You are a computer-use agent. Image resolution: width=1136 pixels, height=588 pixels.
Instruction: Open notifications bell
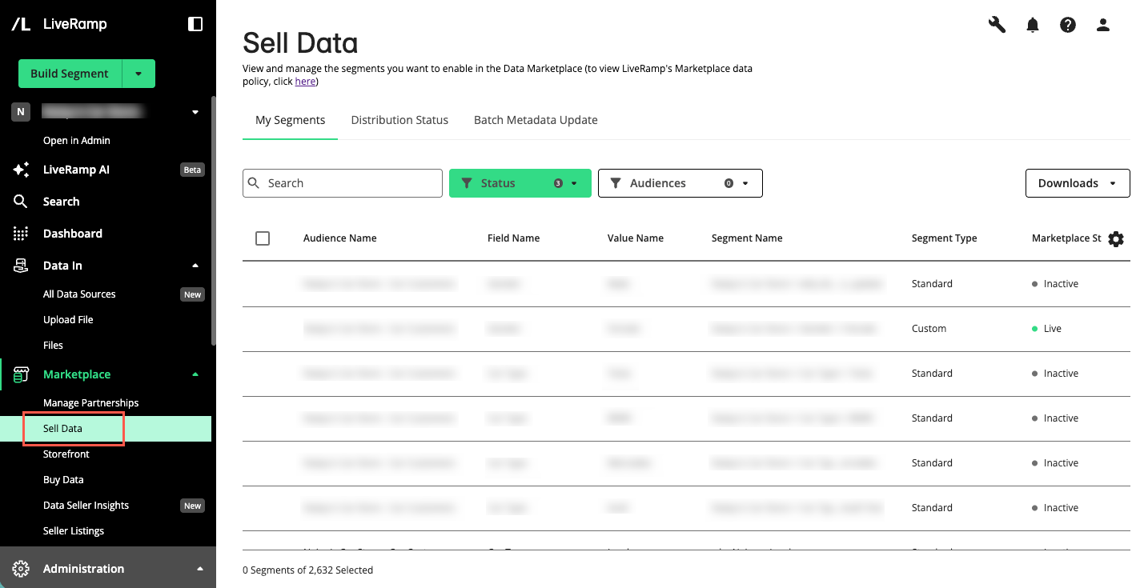tap(1033, 25)
